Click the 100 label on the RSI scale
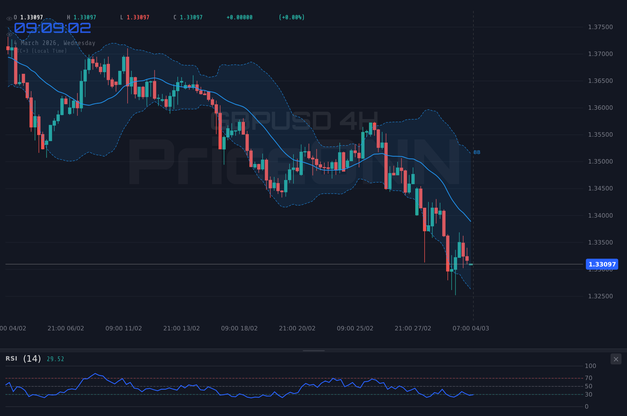The height and width of the screenshot is (416, 627). click(590, 366)
